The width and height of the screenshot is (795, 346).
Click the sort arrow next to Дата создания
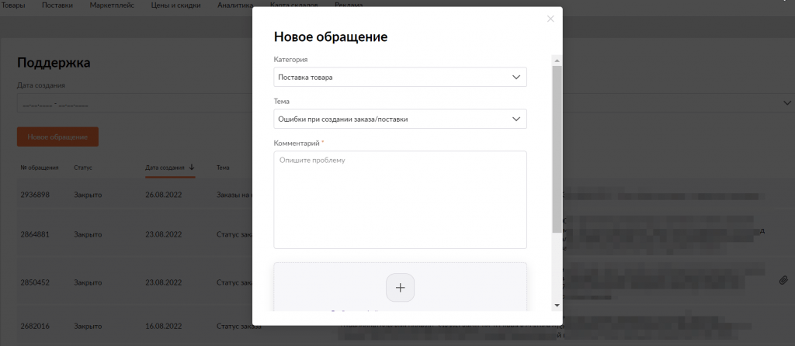[191, 167]
